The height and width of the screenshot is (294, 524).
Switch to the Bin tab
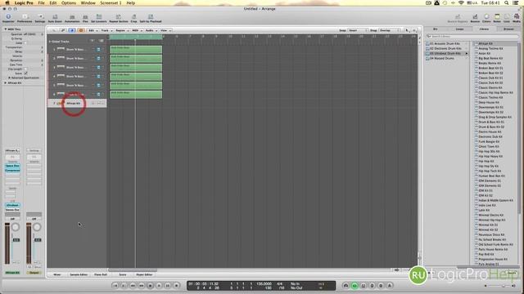[x=436, y=29]
